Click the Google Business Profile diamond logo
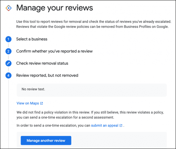The height and width of the screenshot is (149, 176). [8, 8]
